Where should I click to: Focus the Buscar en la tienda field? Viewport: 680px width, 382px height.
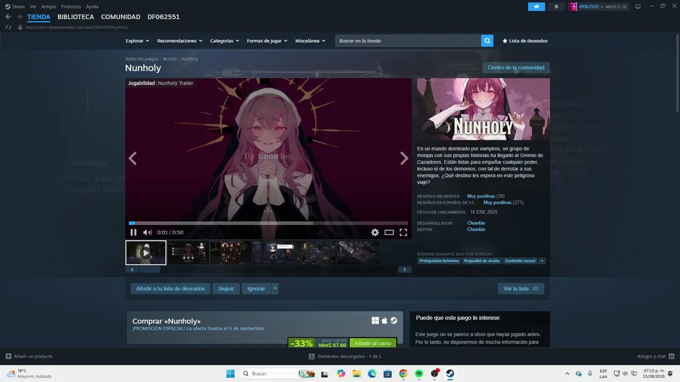pyautogui.click(x=408, y=41)
